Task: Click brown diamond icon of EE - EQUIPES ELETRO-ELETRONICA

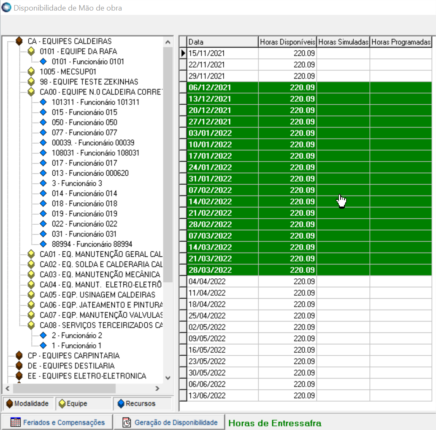Action: (x=19, y=376)
